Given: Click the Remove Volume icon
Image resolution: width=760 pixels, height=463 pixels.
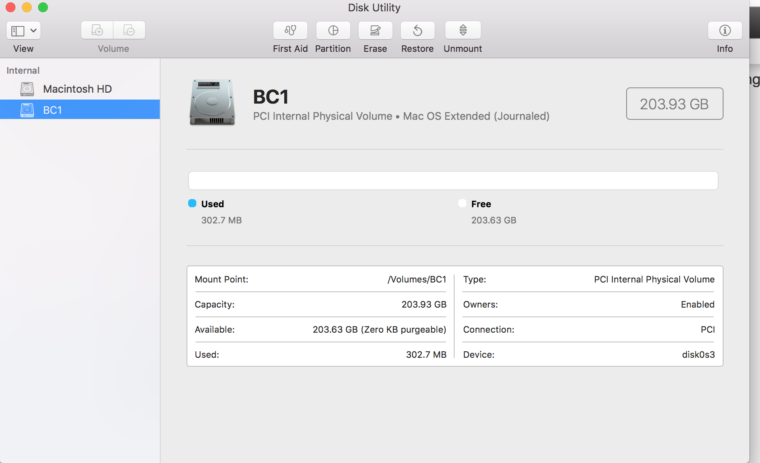Looking at the screenshot, I should (129, 30).
